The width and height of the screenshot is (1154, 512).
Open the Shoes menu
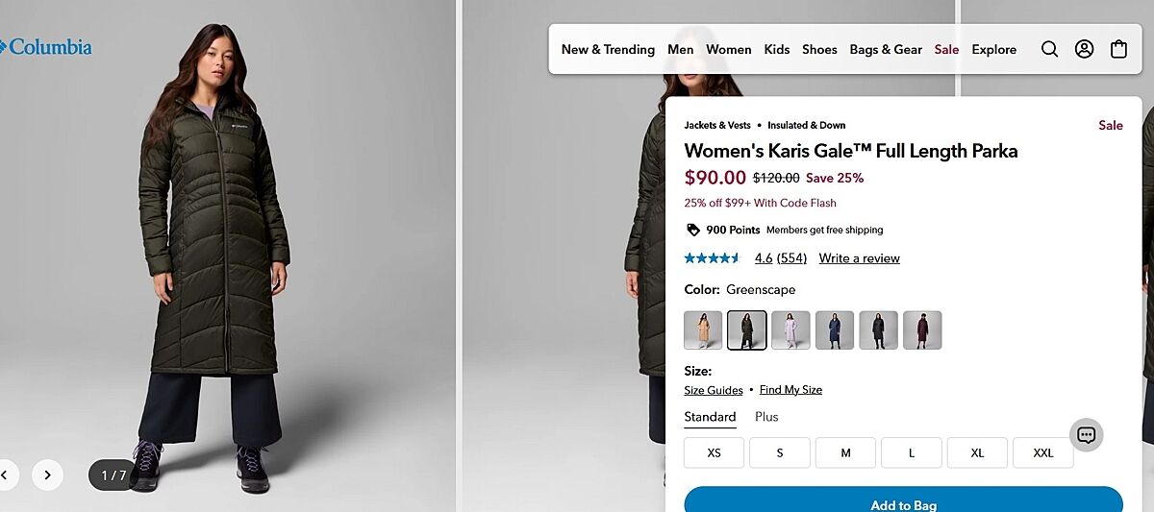pyautogui.click(x=819, y=49)
